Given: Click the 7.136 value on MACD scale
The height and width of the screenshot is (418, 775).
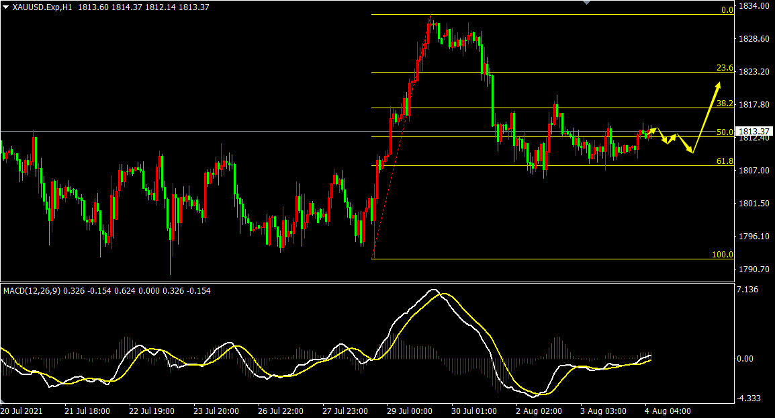Looking at the screenshot, I should click(x=747, y=290).
